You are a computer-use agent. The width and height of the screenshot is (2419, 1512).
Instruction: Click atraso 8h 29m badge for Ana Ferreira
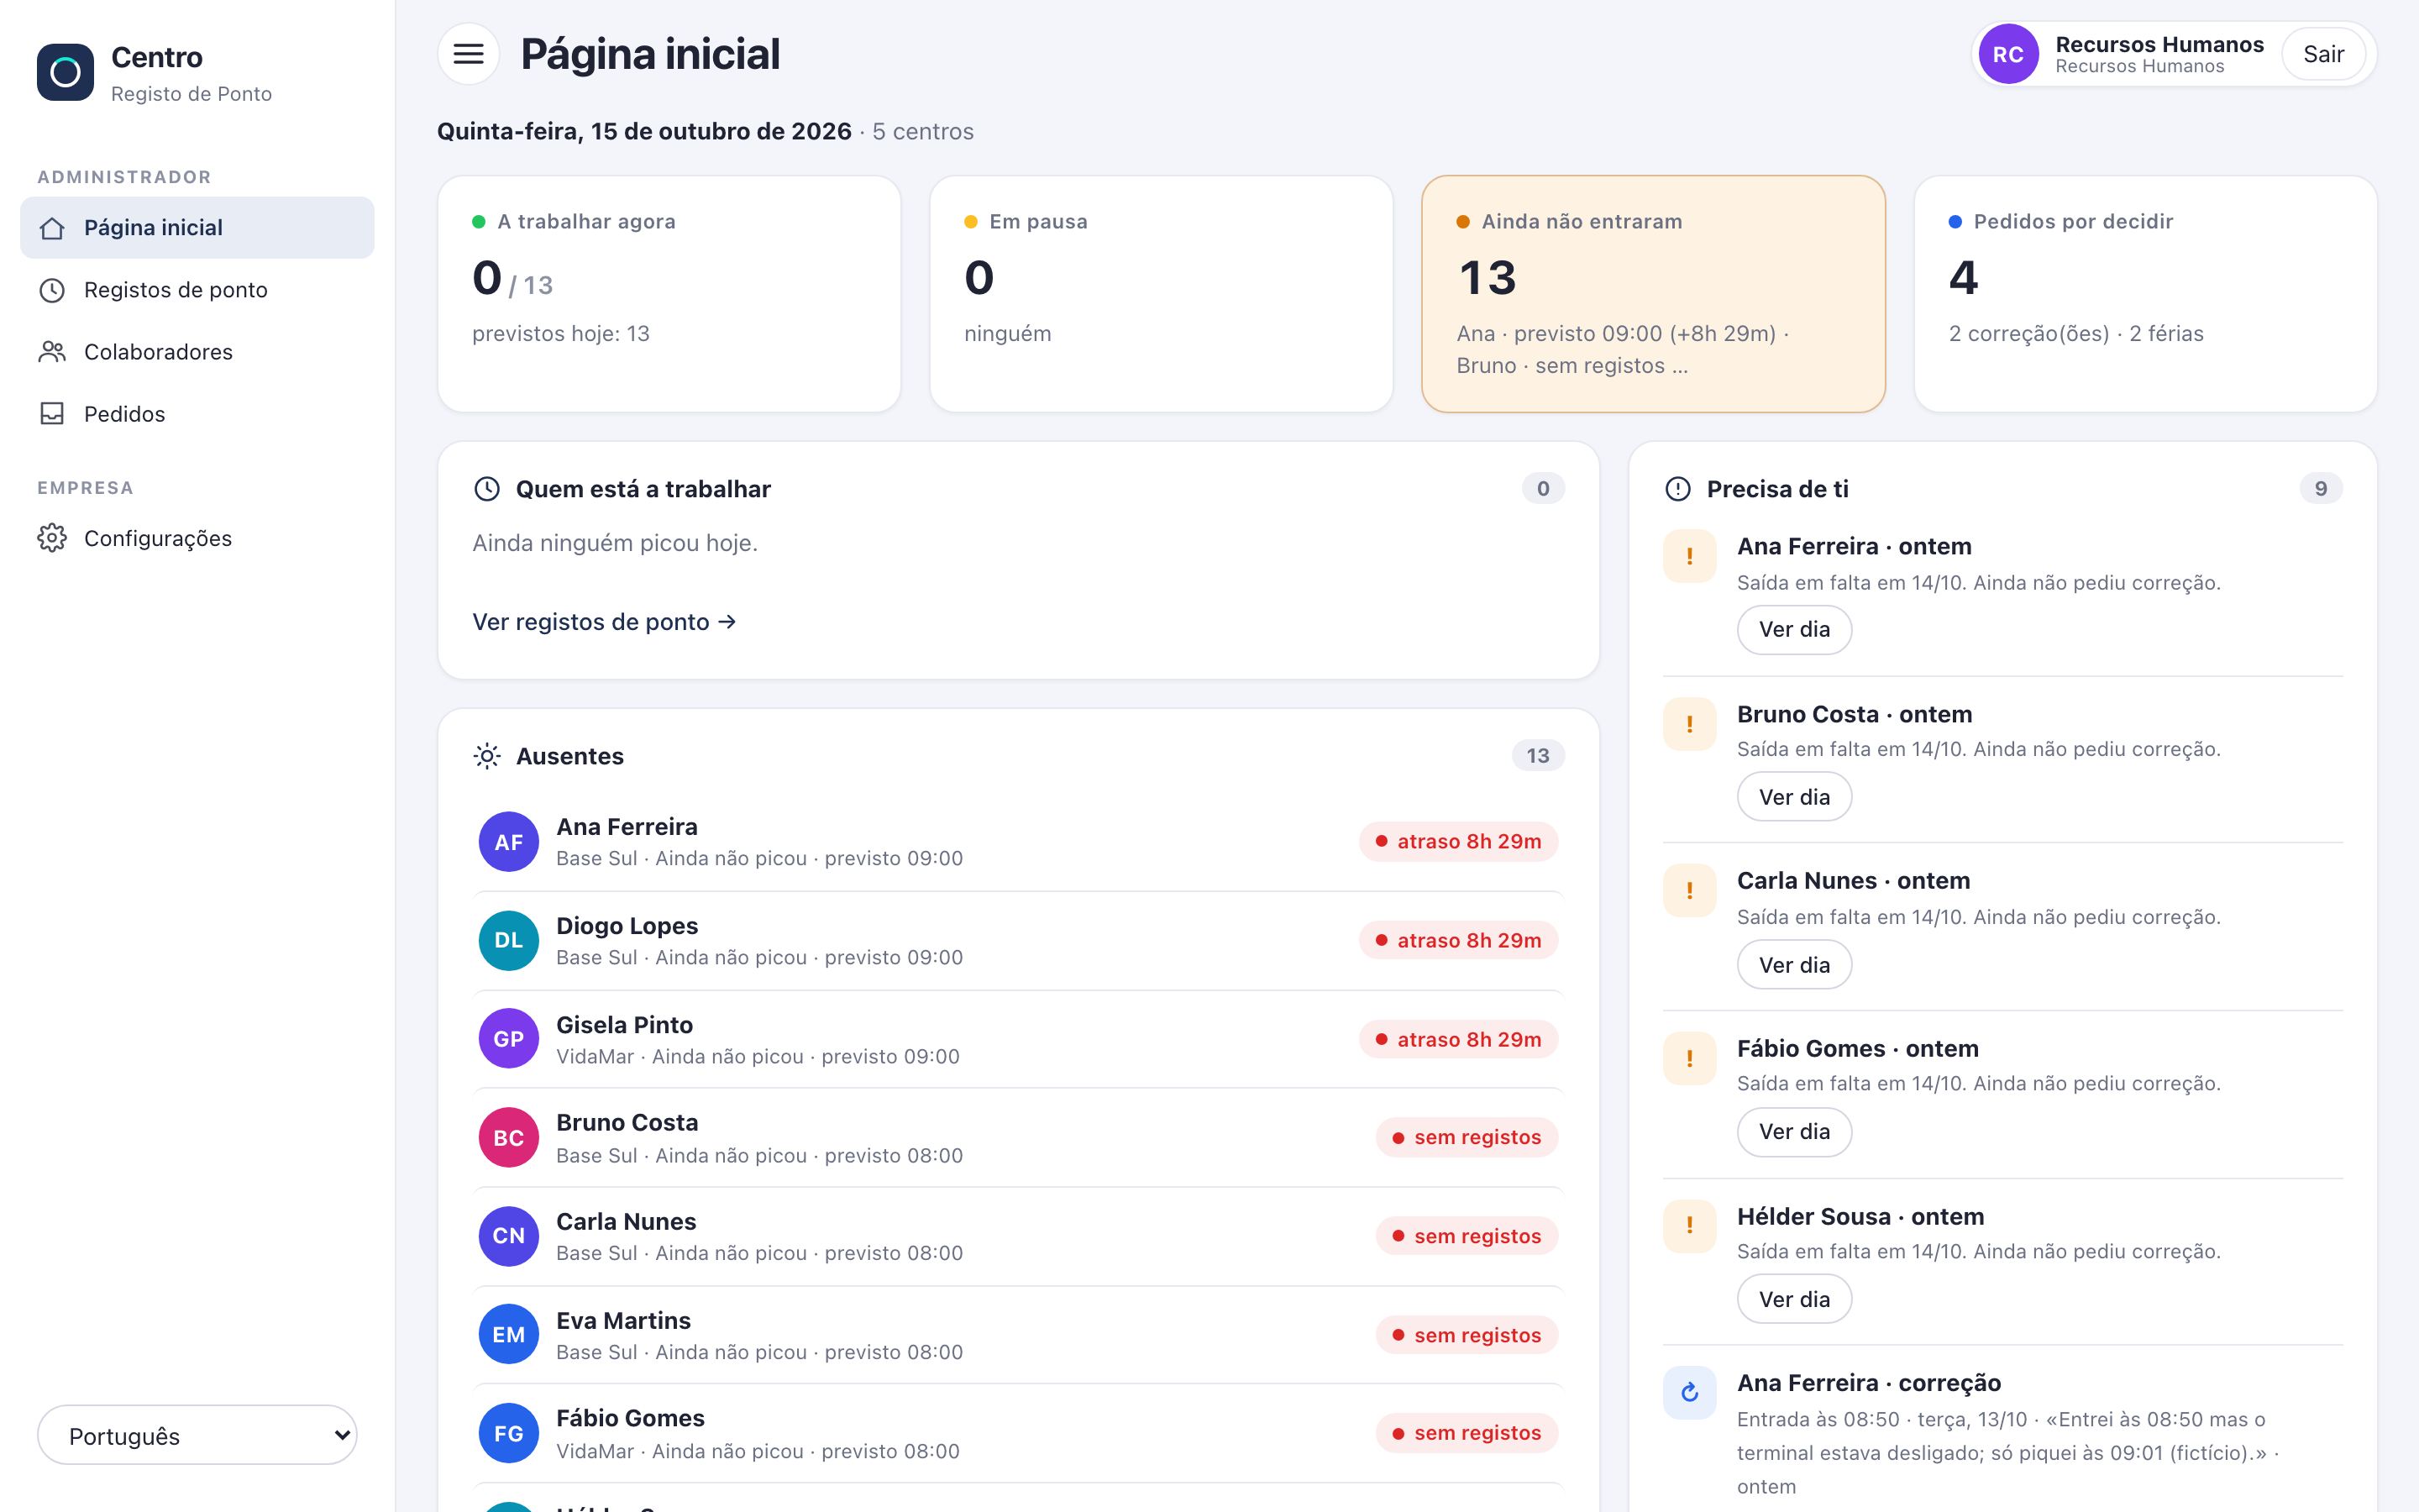click(1458, 842)
